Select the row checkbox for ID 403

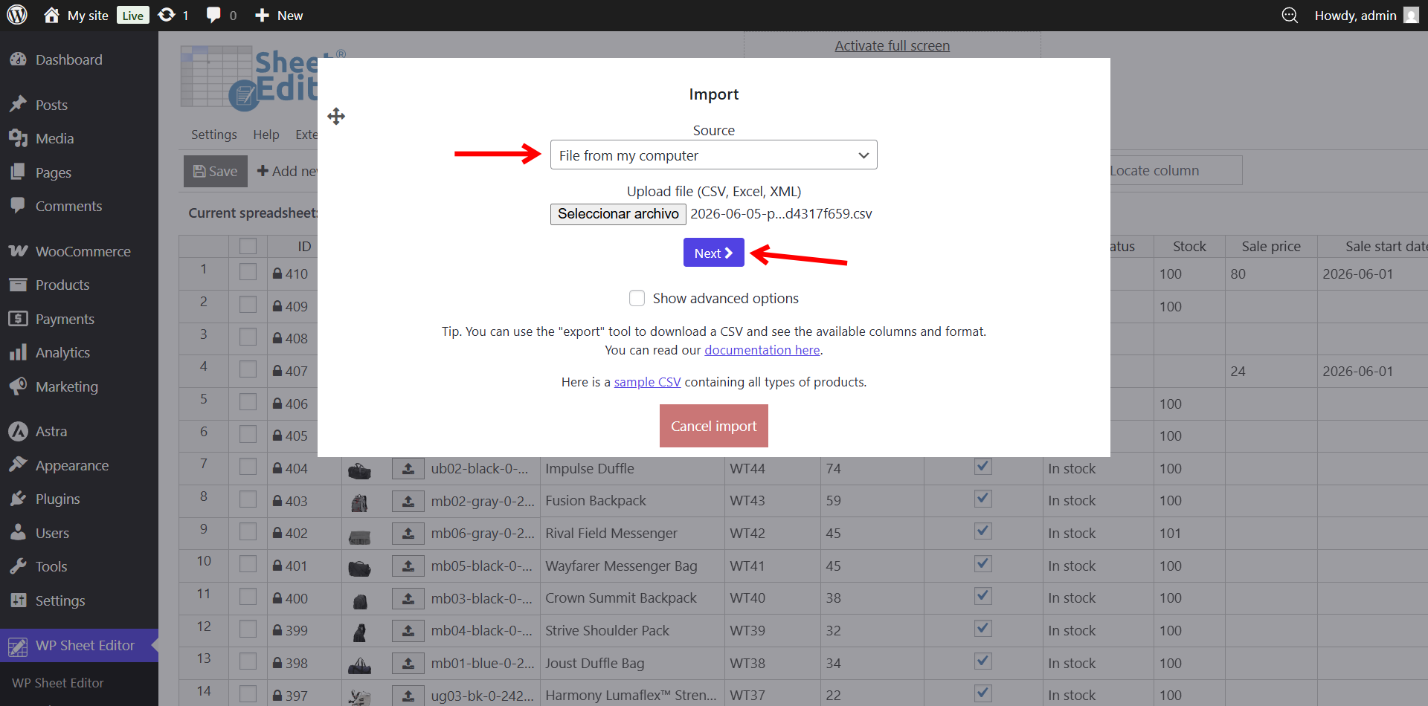coord(248,499)
